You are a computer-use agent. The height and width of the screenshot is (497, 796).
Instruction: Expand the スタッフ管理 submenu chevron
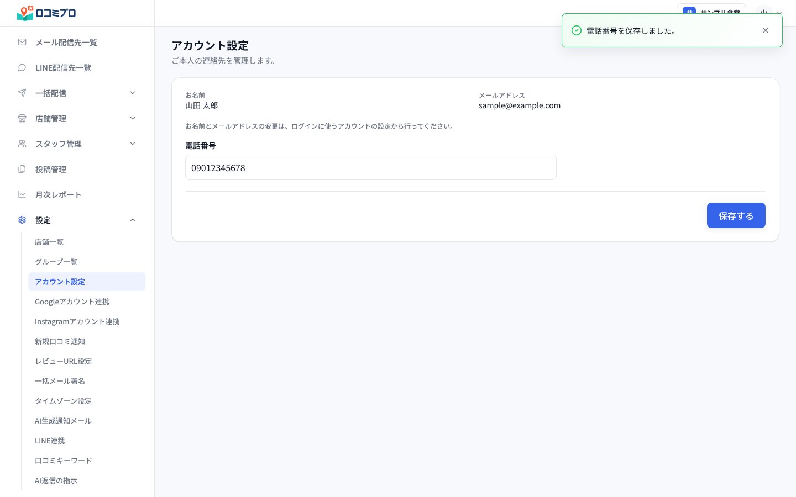[133, 144]
